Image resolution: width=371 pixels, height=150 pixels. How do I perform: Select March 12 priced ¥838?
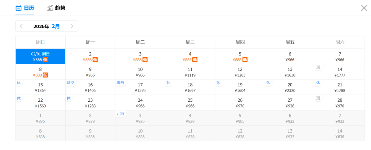click(240, 134)
